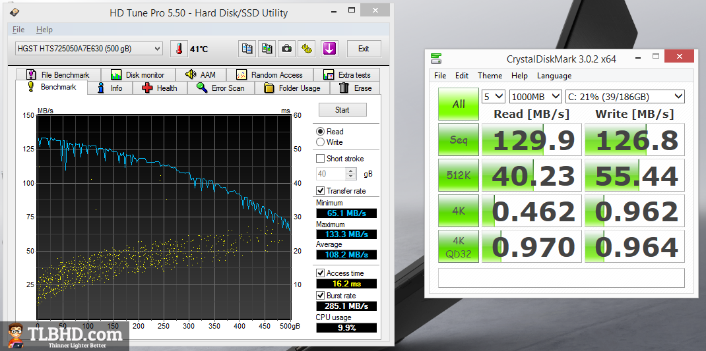This screenshot has height=351, width=706.
Task: Click the CrystalDiskMark empty comment field
Action: click(x=562, y=277)
